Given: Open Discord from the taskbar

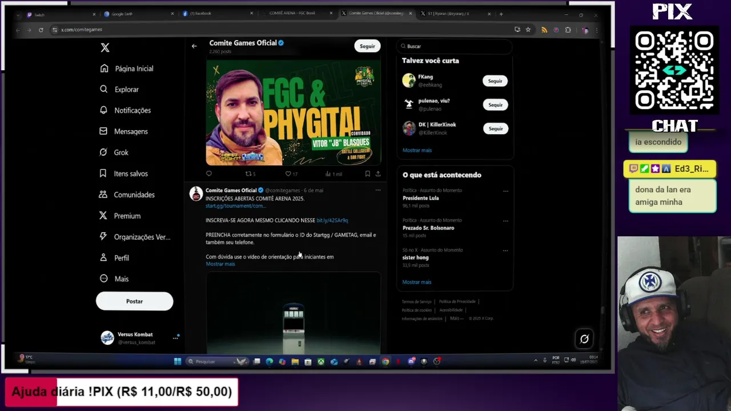Looking at the screenshot, I should tap(411, 361).
